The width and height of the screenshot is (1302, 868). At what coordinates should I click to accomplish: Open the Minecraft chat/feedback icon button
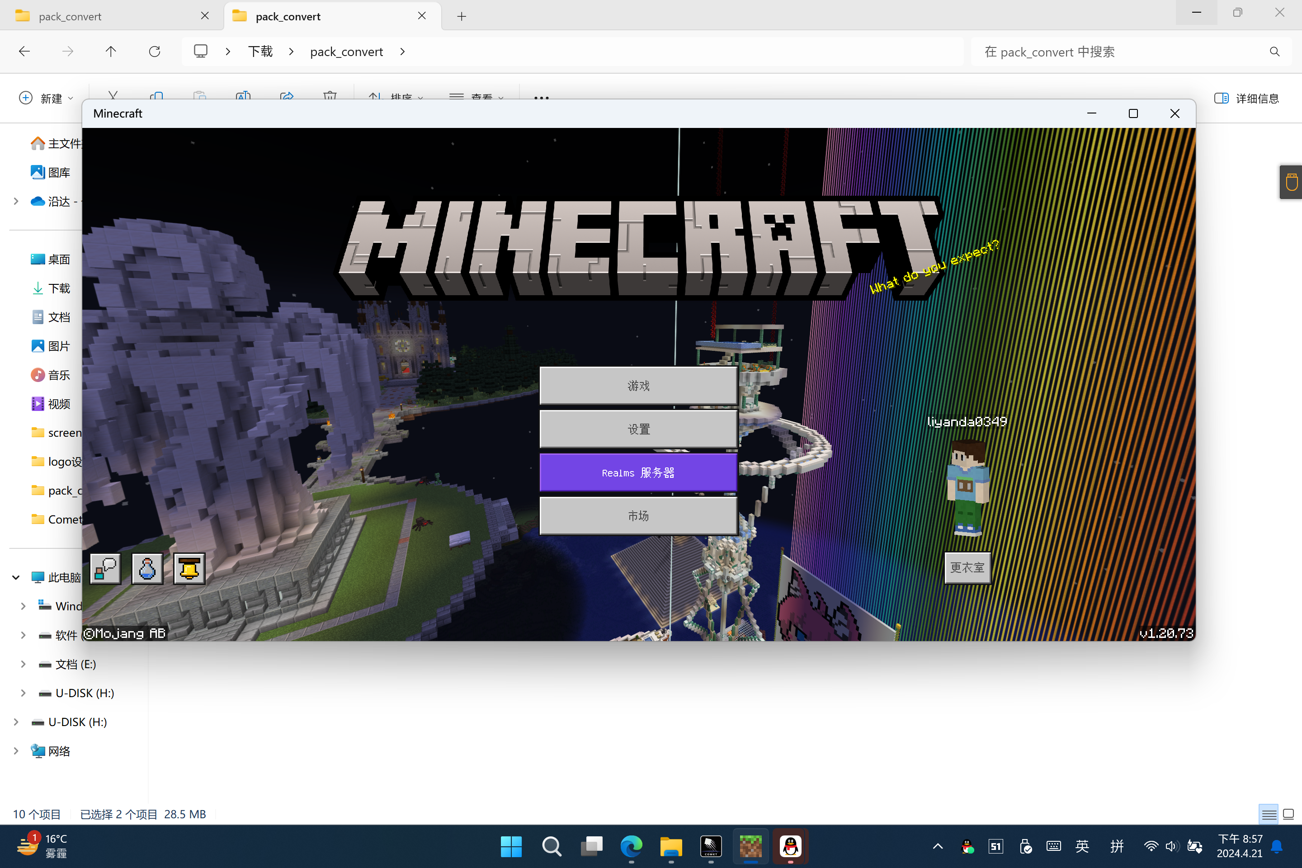click(105, 568)
